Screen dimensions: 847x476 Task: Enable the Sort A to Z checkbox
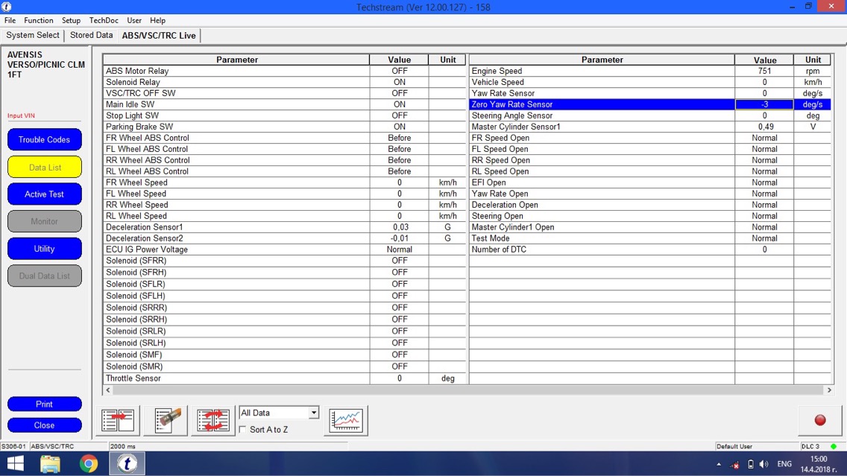pos(243,430)
